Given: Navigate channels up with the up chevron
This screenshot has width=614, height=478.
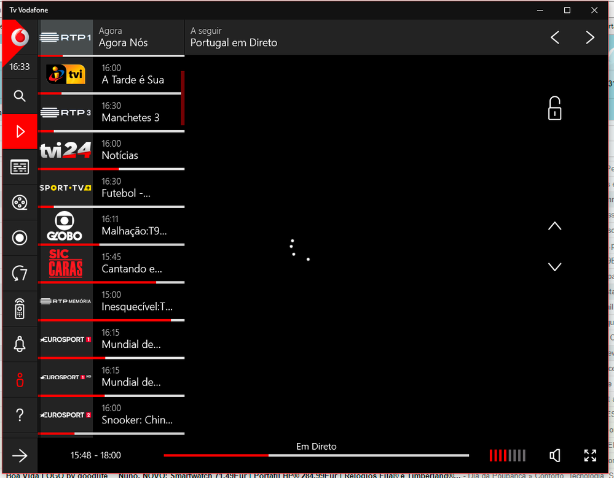Looking at the screenshot, I should coord(554,225).
